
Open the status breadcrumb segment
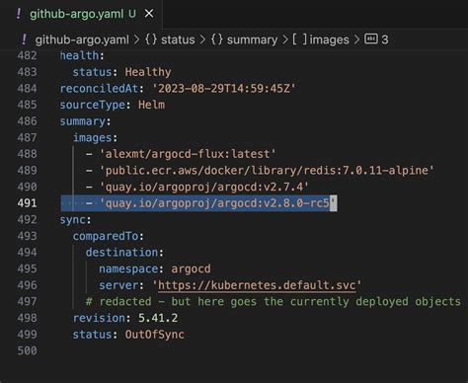pos(178,39)
